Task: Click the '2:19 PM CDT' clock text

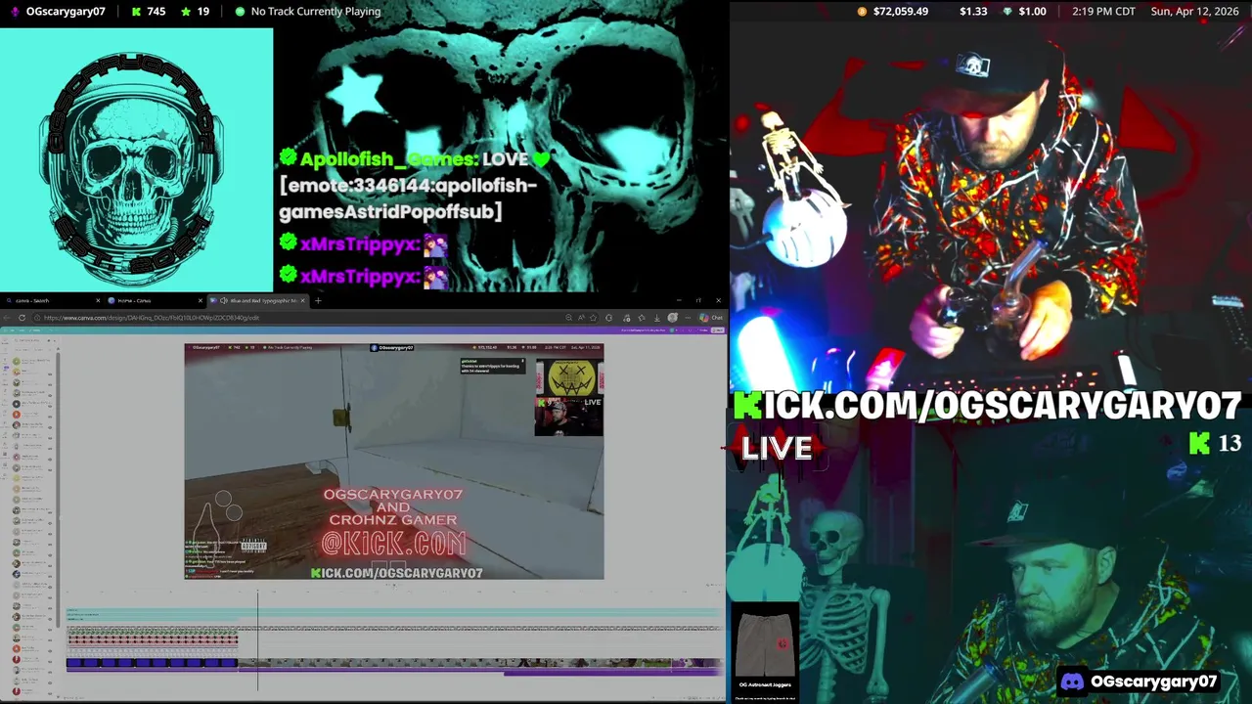Action: pos(1105,12)
